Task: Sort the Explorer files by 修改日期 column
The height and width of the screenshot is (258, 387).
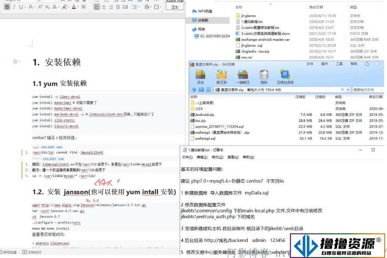Action: tap(316, 7)
